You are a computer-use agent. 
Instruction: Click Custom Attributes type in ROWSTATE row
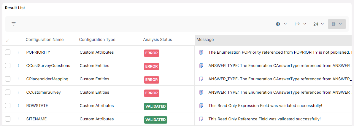coord(97,106)
